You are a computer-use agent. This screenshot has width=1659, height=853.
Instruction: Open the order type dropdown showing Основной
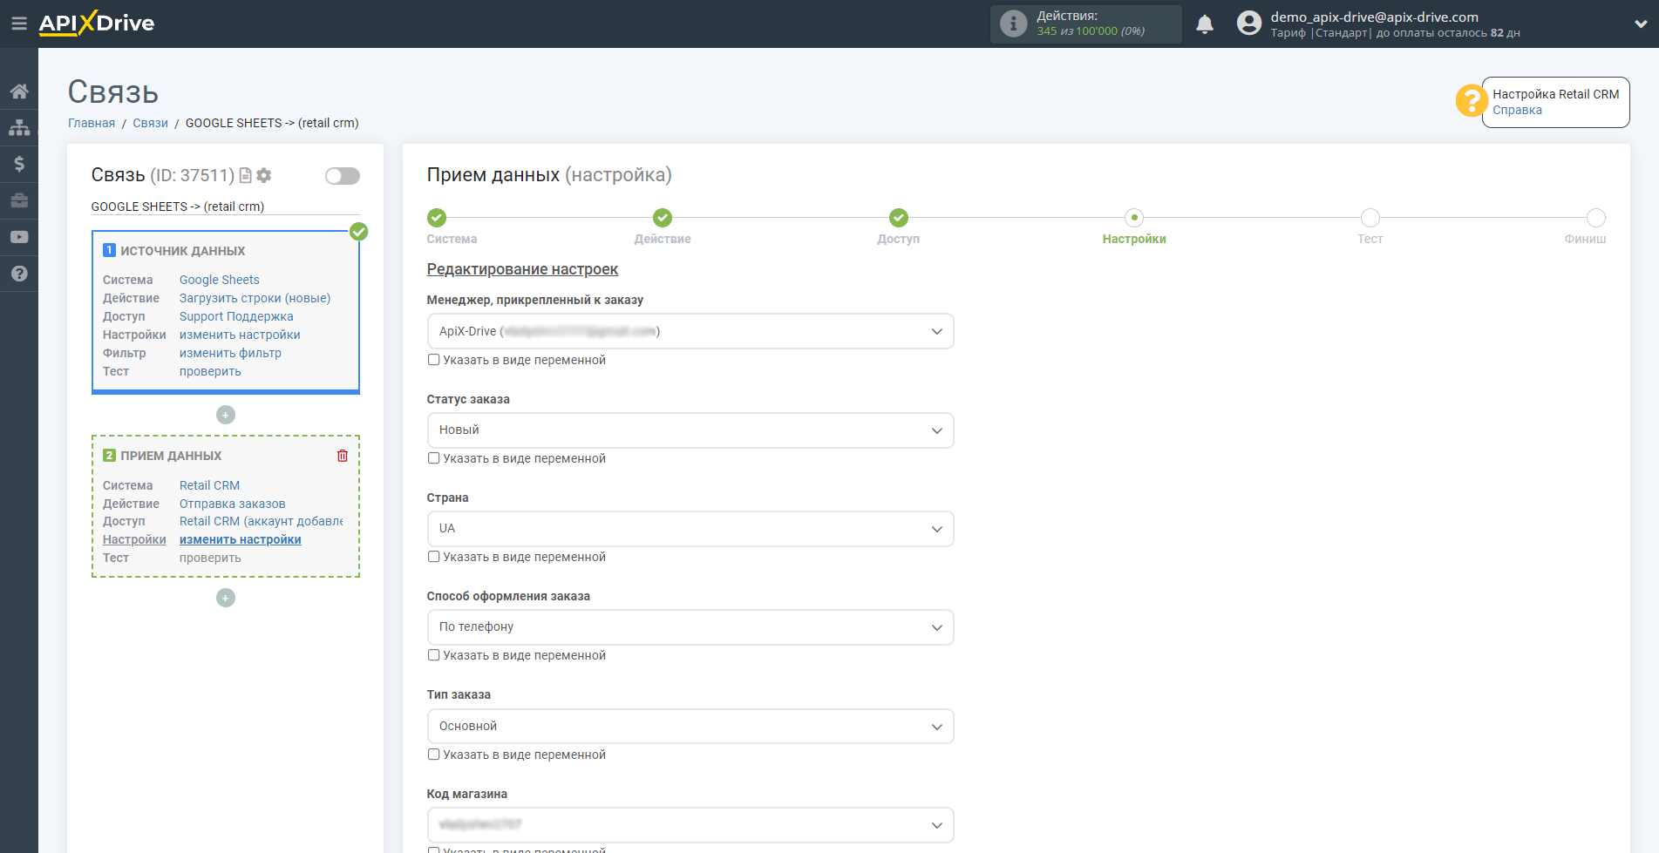click(x=690, y=727)
